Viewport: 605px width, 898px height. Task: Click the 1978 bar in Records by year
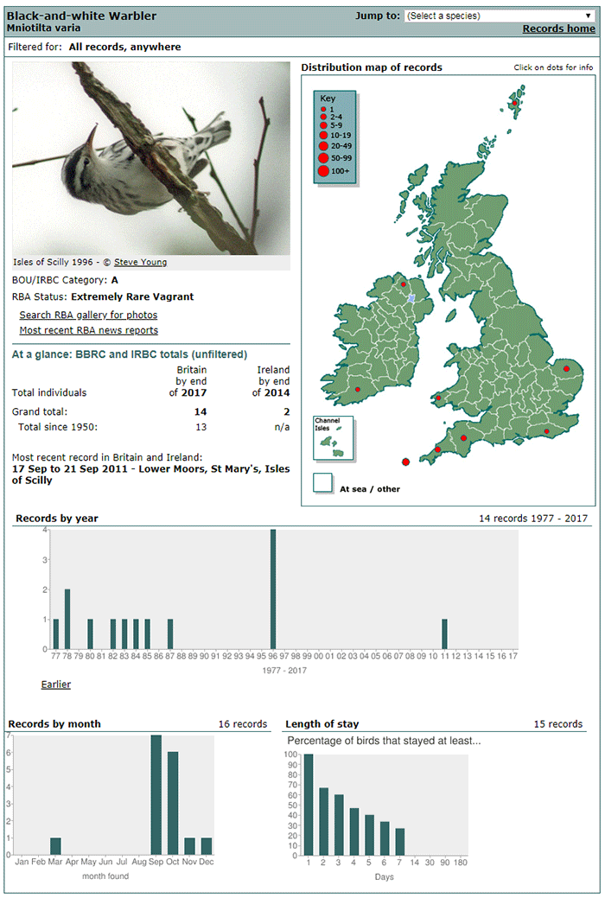coord(67,619)
